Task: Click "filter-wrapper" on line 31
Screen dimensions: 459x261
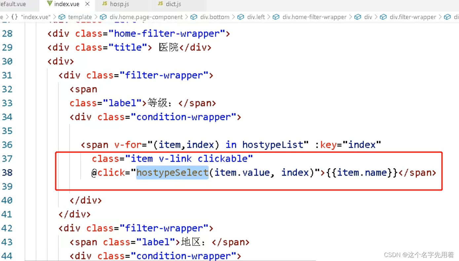Action: (x=164, y=75)
